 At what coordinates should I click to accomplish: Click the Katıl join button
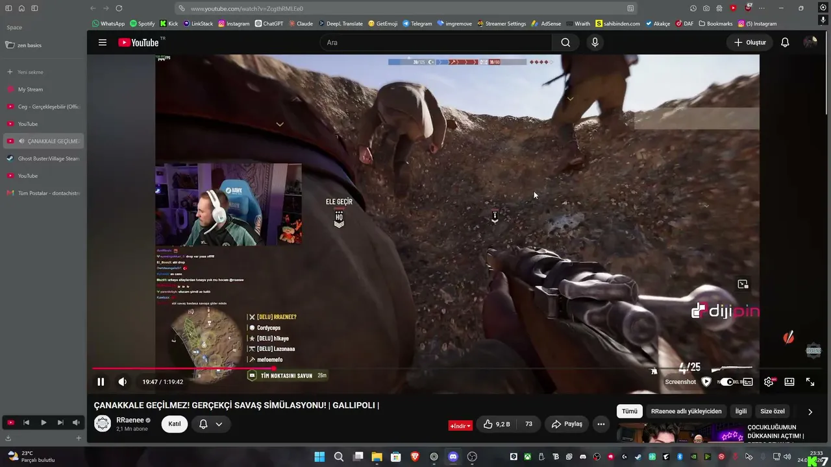coord(175,424)
